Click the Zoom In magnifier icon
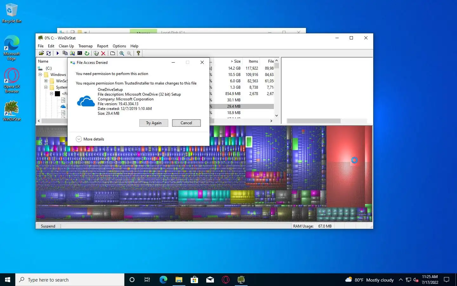The image size is (457, 286). click(x=122, y=53)
